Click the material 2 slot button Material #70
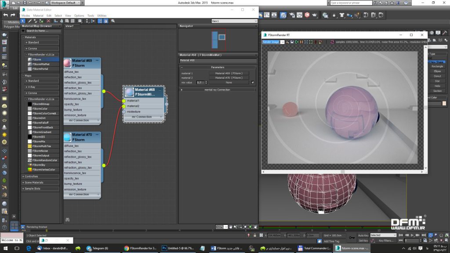Viewport: 450px width, 253px height. pyautogui.click(x=229, y=78)
